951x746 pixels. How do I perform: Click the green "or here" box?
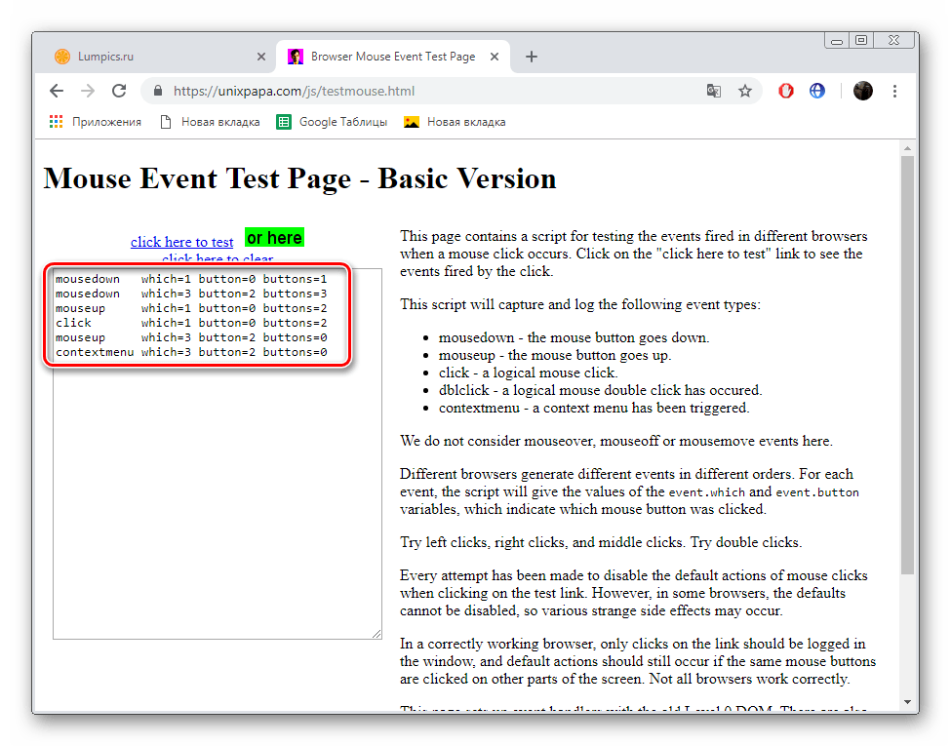coord(274,238)
